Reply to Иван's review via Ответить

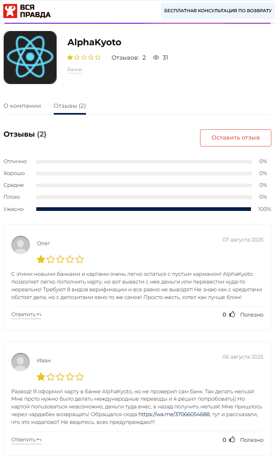26,440
